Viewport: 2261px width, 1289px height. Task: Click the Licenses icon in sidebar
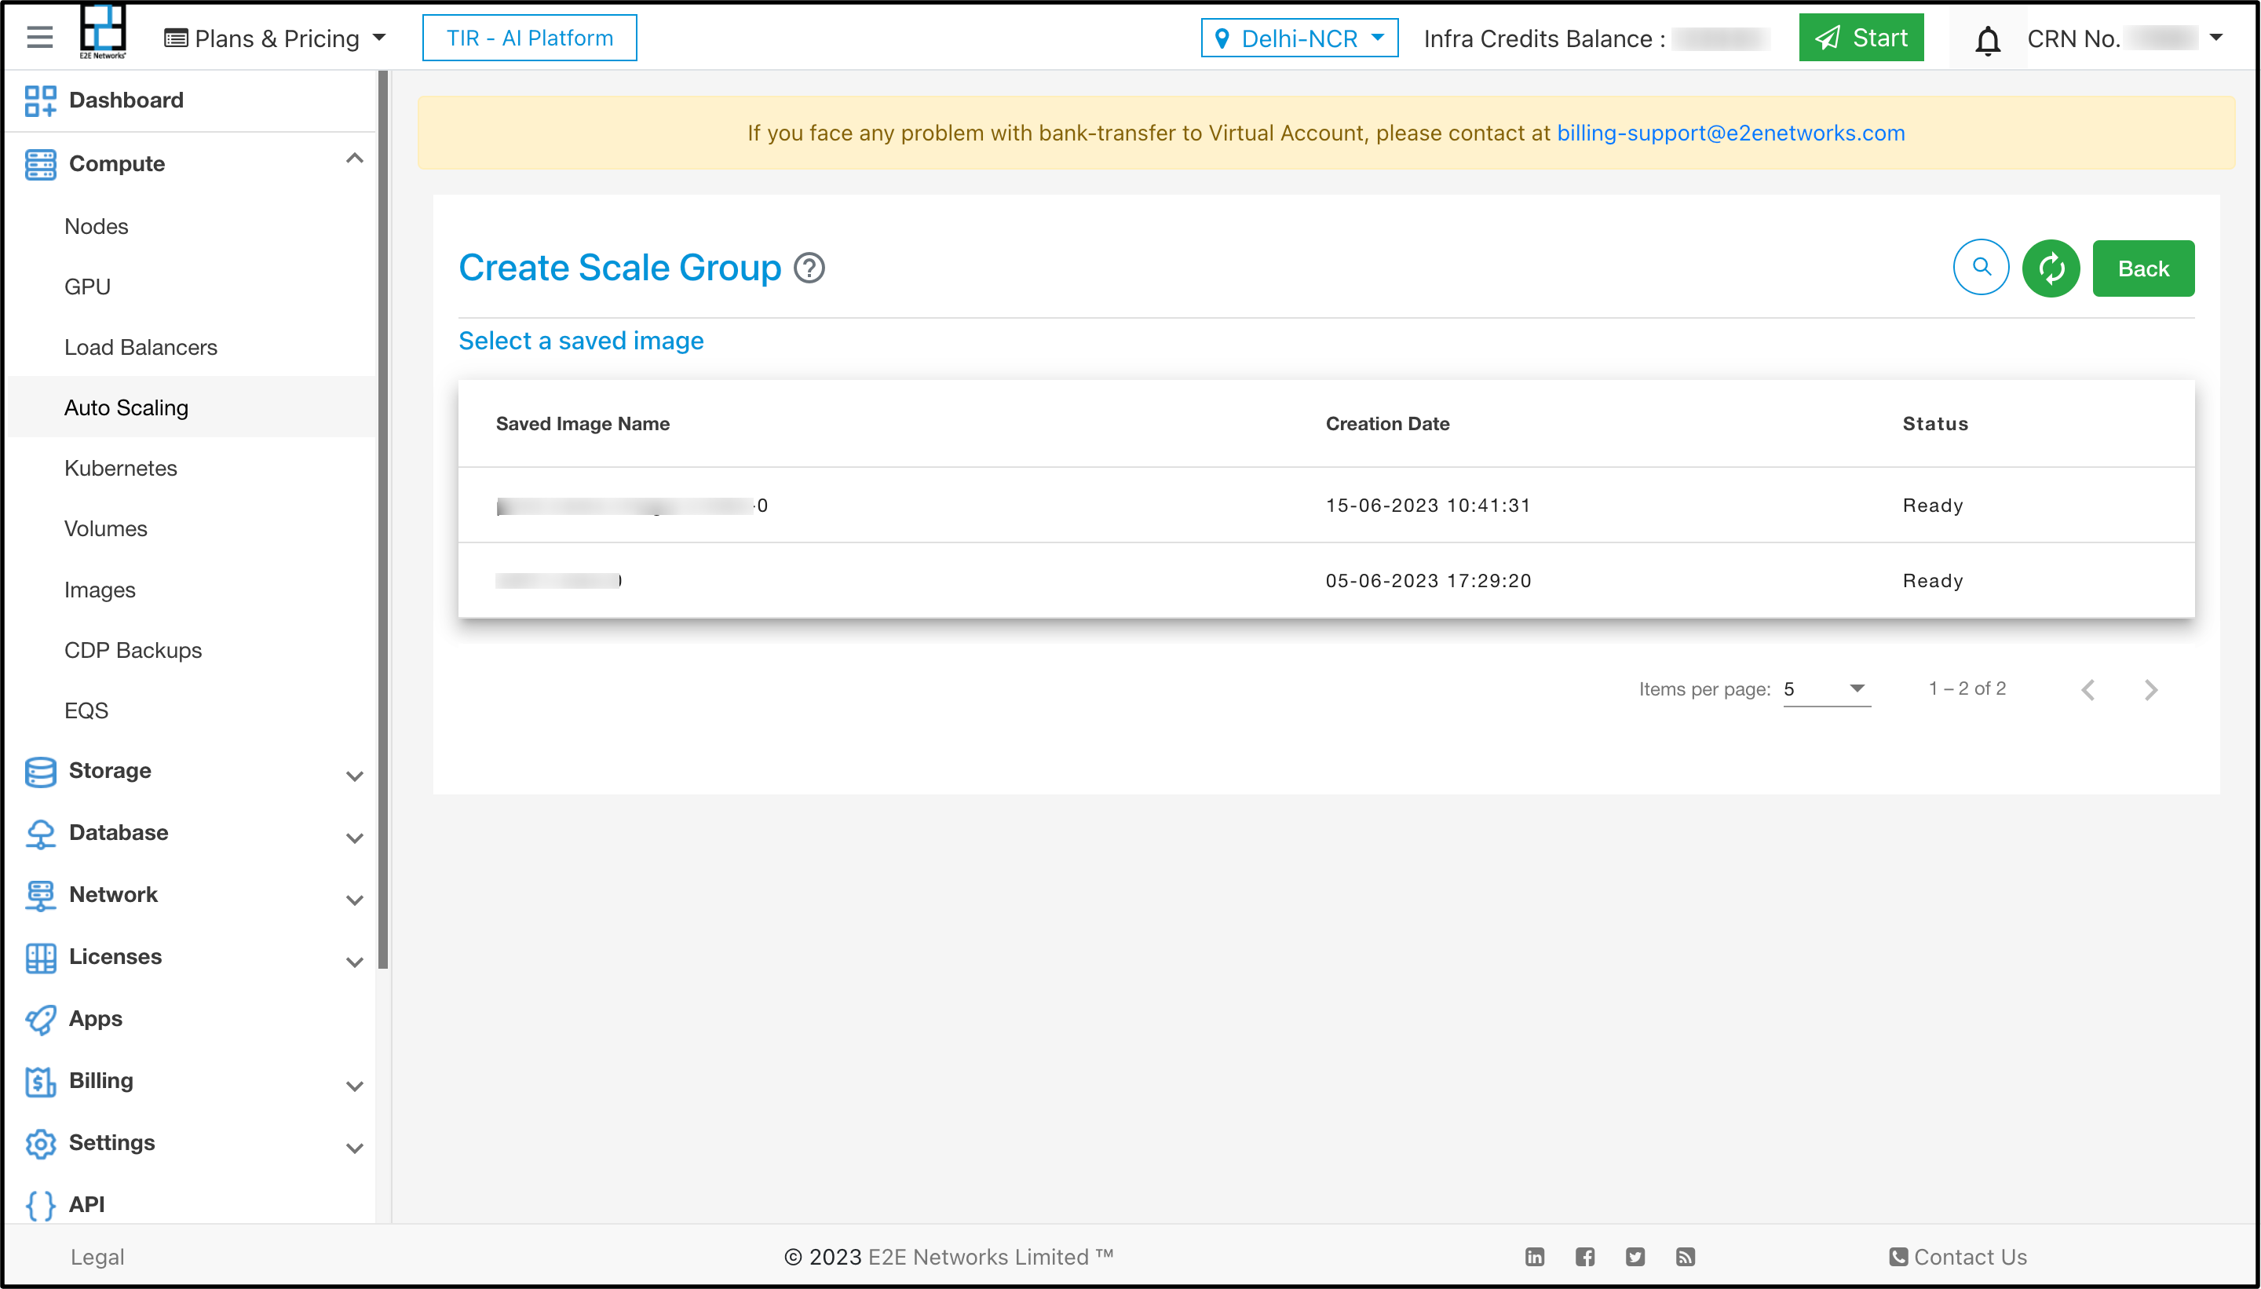tap(41, 957)
